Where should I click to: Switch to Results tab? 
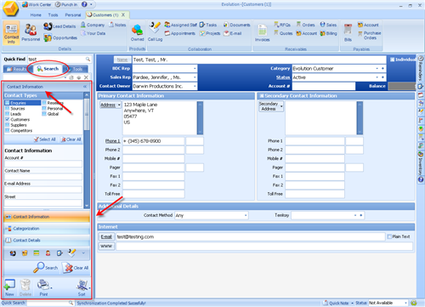(17, 69)
